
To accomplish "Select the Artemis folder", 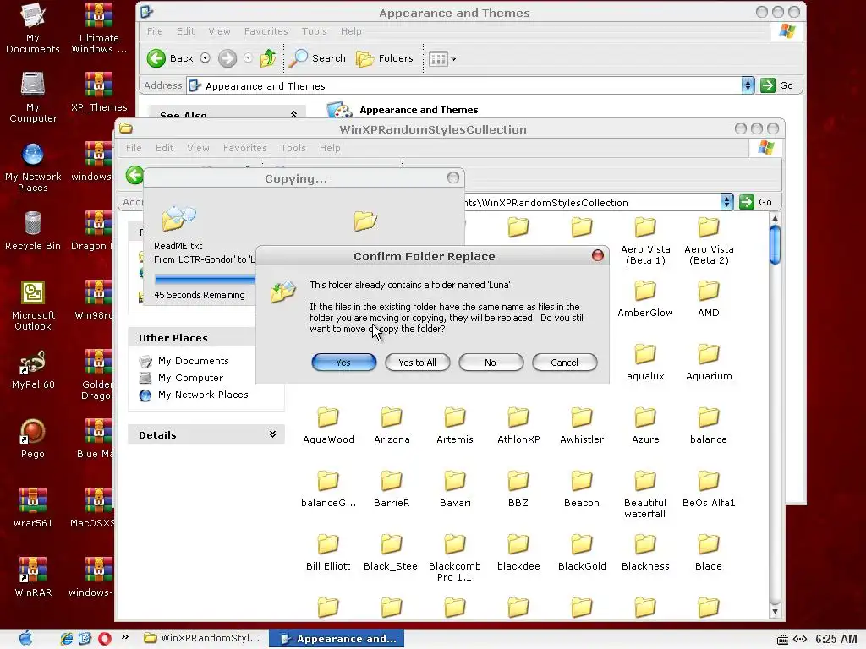I will pyautogui.click(x=454, y=426).
